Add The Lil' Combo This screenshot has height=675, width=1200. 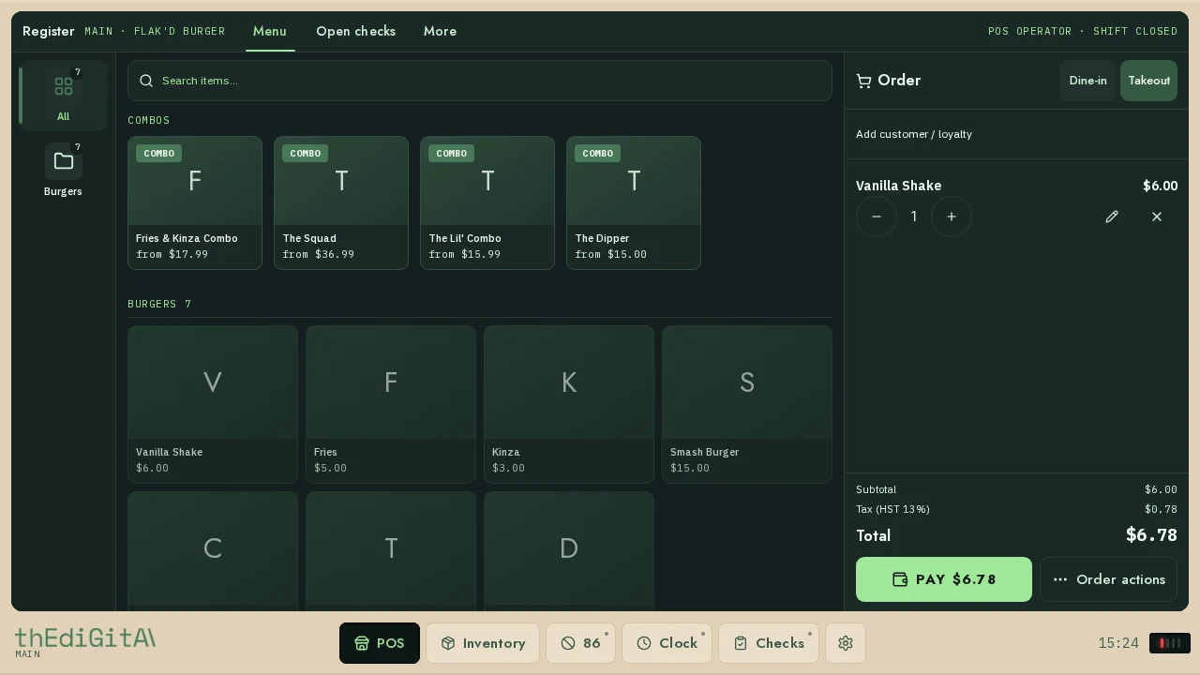click(487, 202)
